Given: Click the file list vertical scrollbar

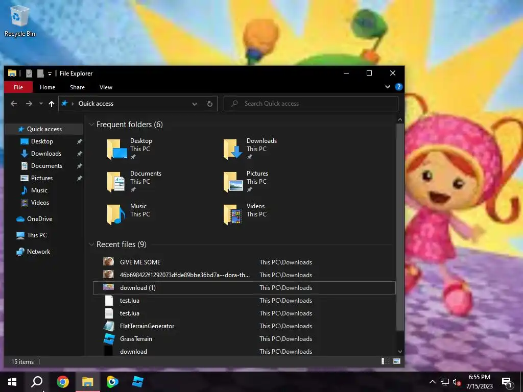Looking at the screenshot, I should tap(400, 227).
